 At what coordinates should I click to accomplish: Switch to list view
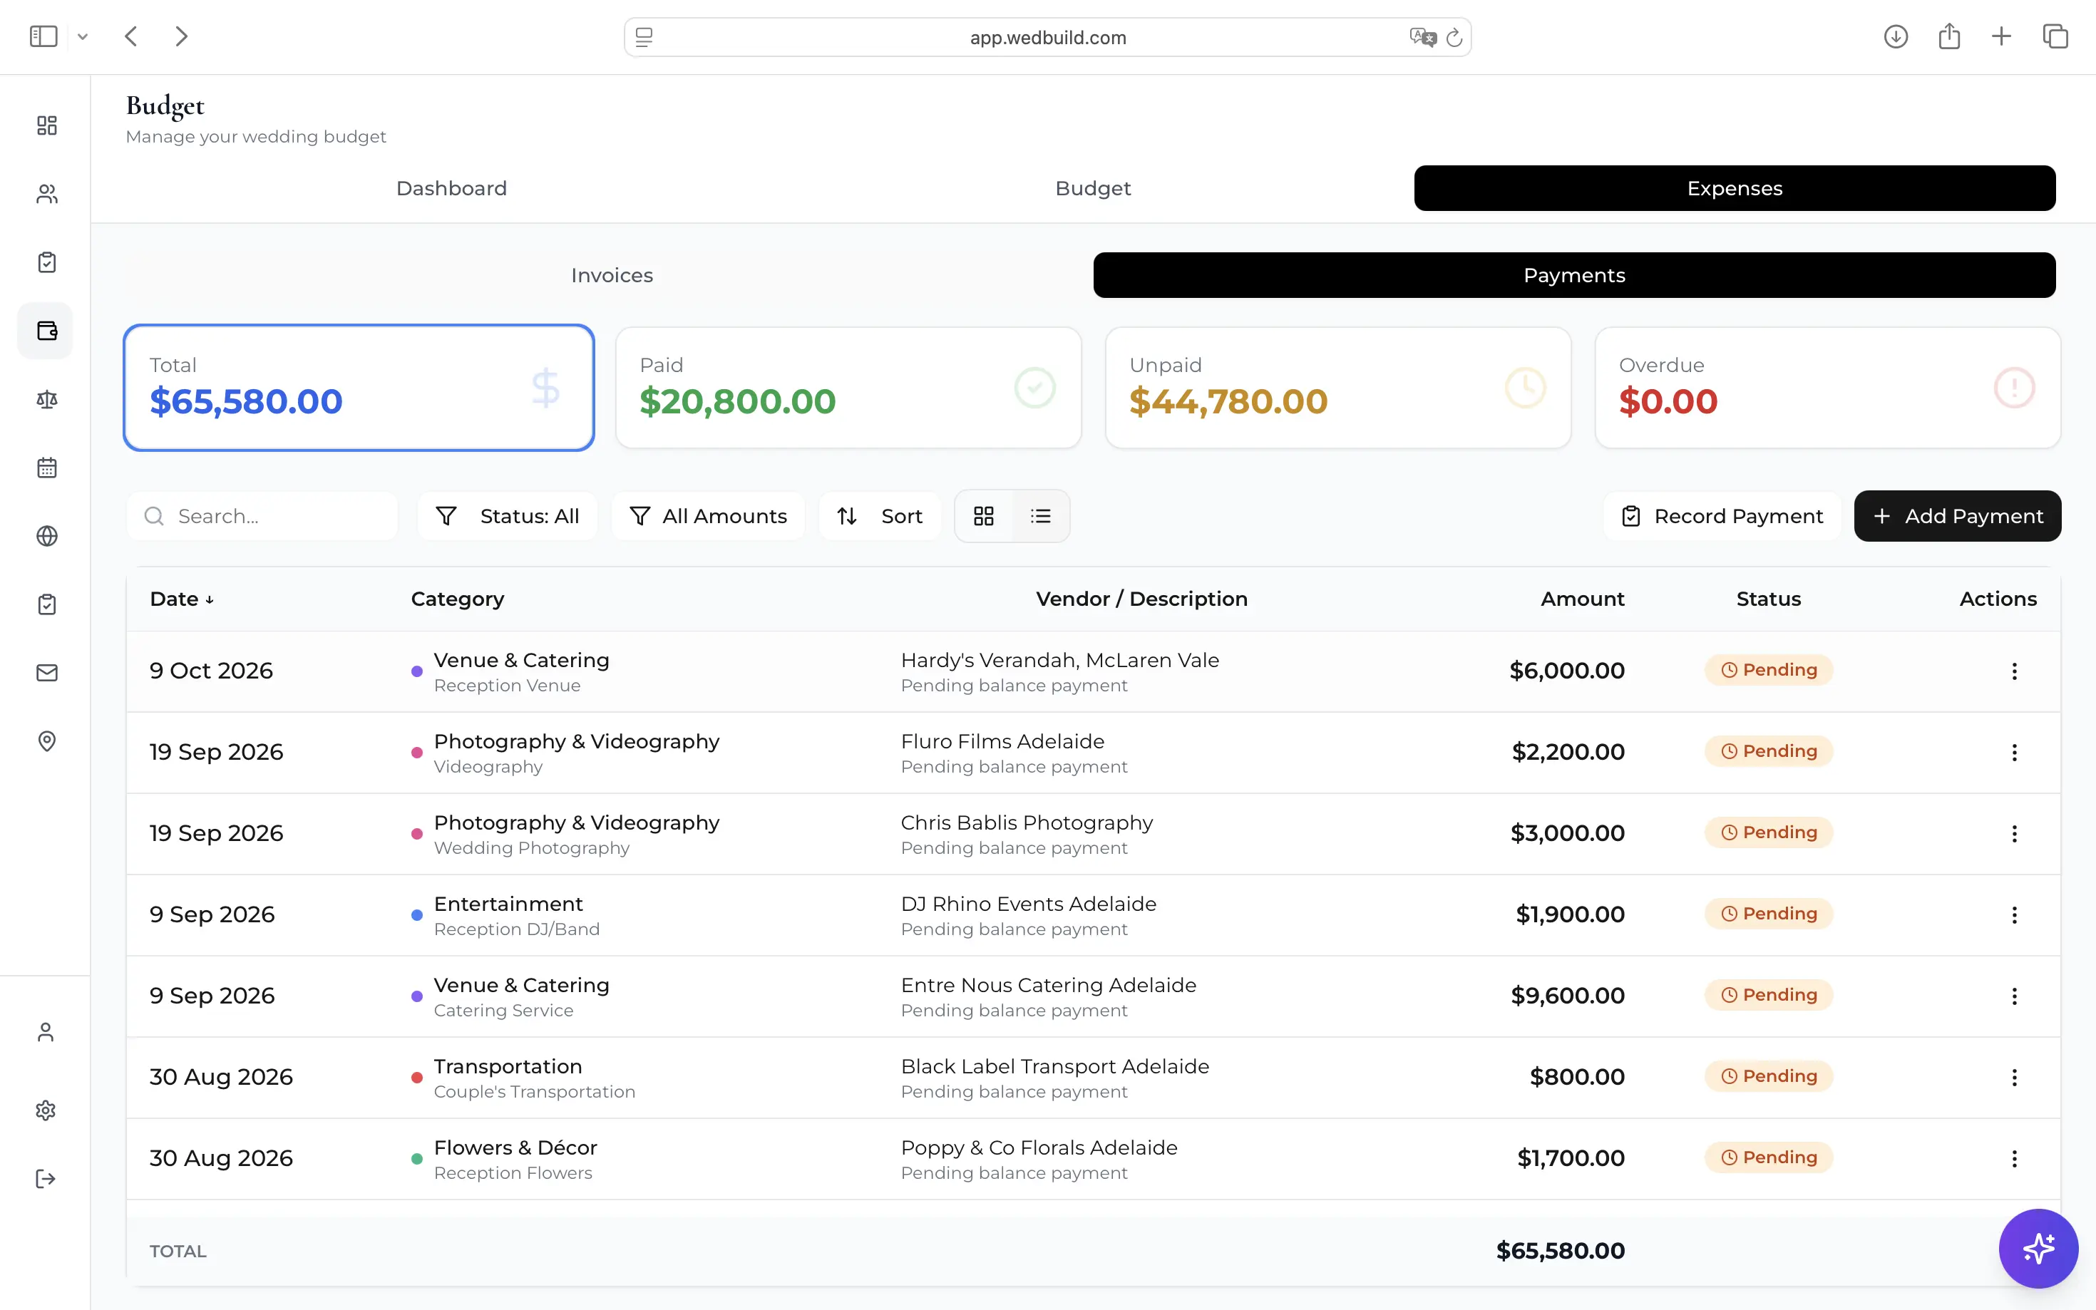pyautogui.click(x=1041, y=517)
